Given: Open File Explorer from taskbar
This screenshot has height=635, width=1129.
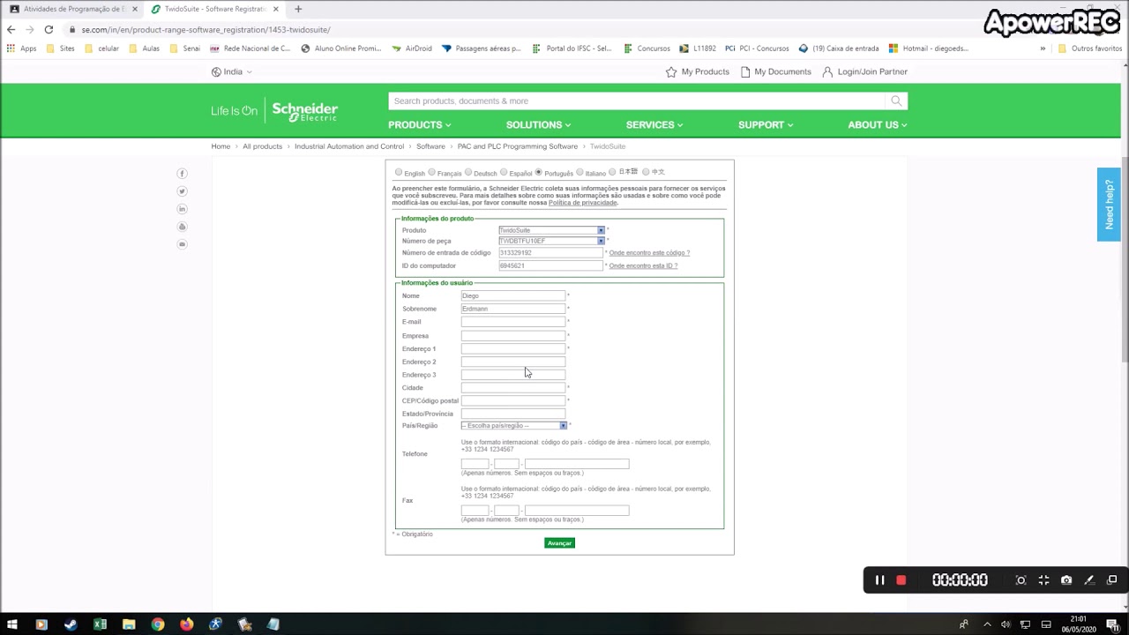Looking at the screenshot, I should 129,624.
